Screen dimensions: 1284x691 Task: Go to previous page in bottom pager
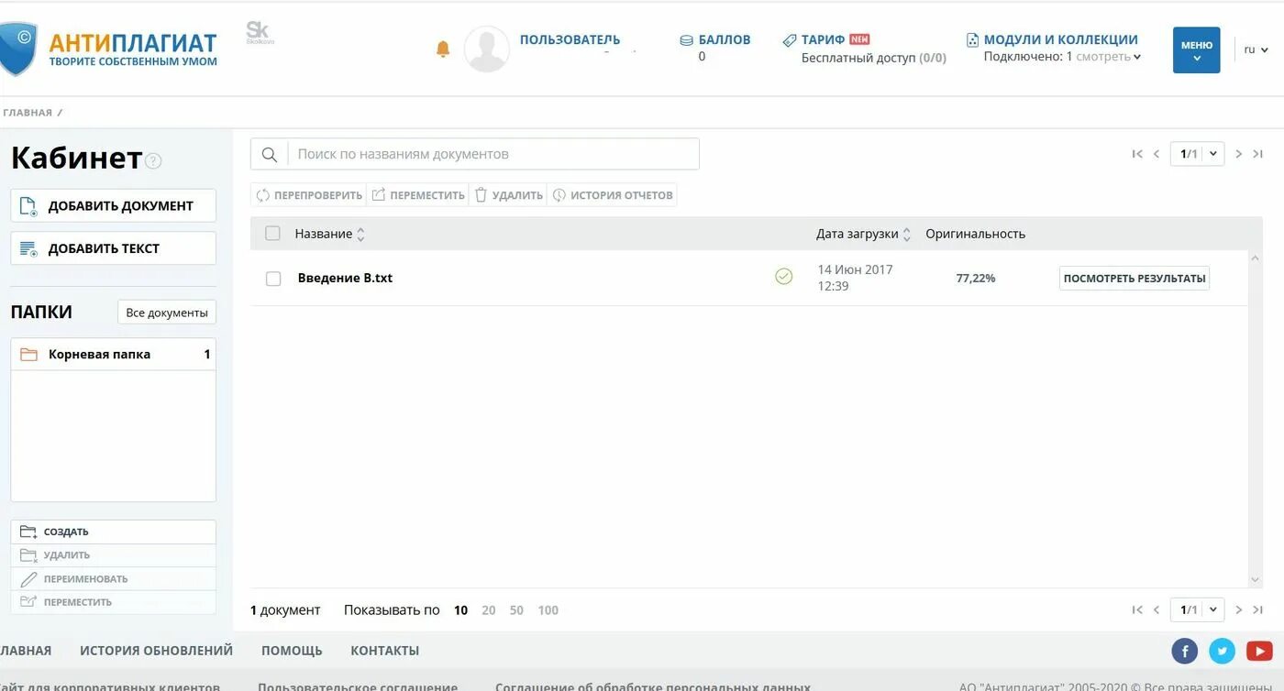click(x=1157, y=609)
